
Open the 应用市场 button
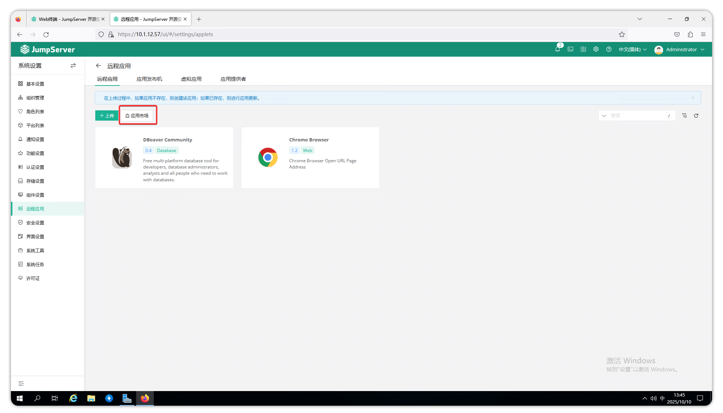[137, 115]
